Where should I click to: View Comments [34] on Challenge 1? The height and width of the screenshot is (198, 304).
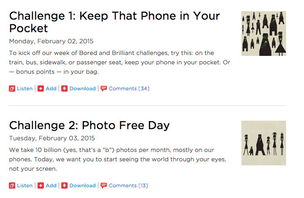point(129,88)
